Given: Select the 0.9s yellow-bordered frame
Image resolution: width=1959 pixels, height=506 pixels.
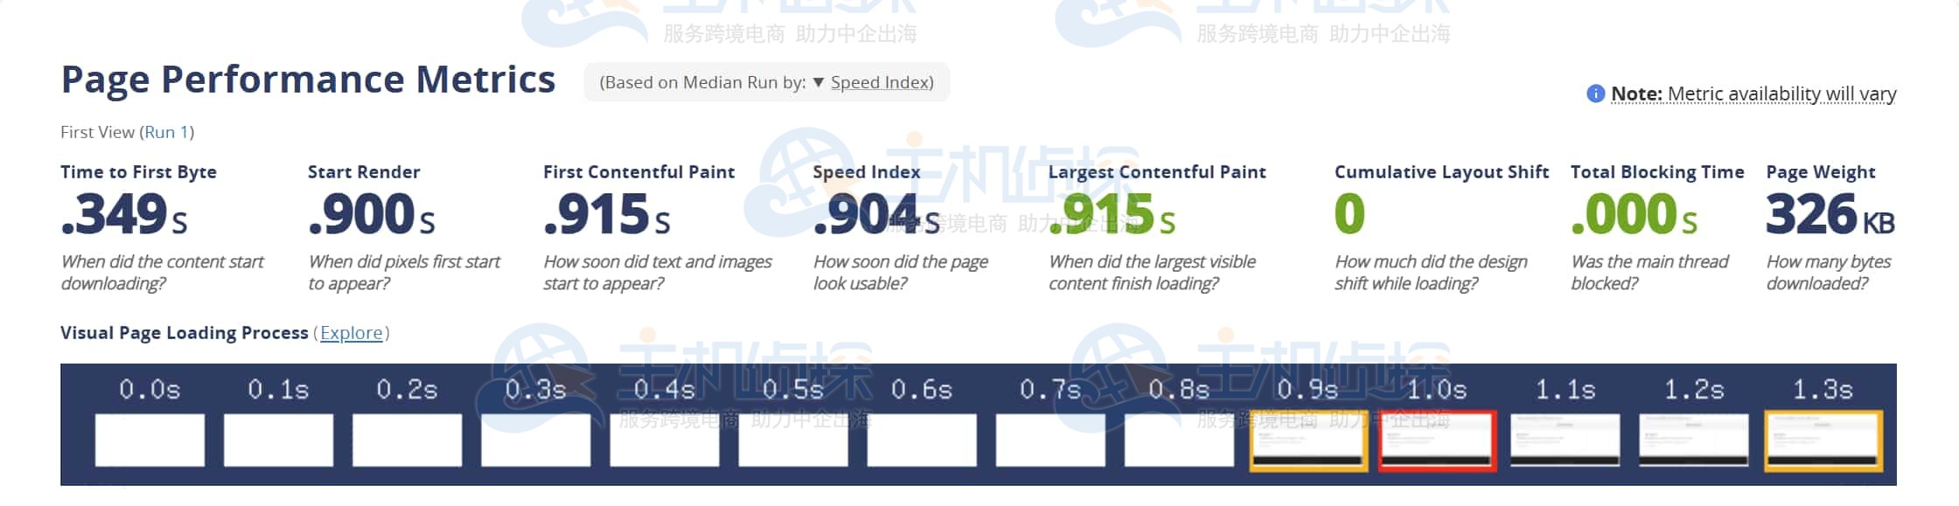Looking at the screenshot, I should click(1308, 441).
